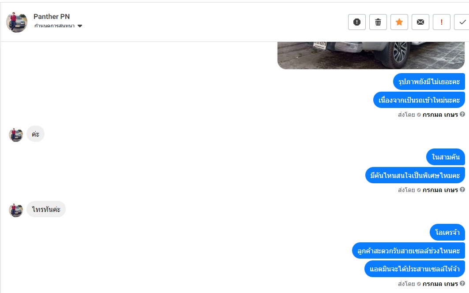This screenshot has height=293, width=469.
Task: Click the first กรกมล เกษร sender name
Action: pos(440,115)
